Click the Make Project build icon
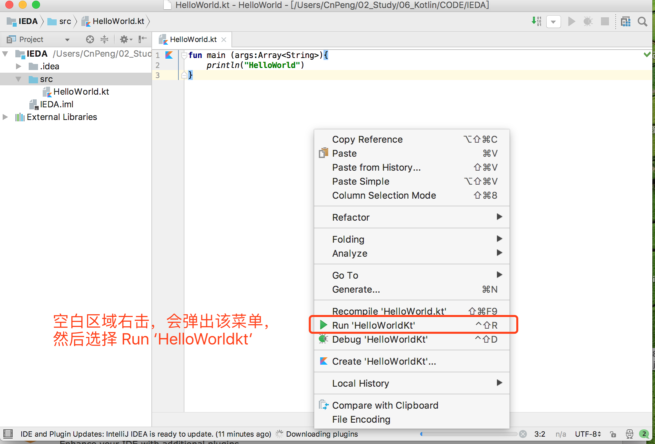The height and width of the screenshot is (444, 655). tap(536, 22)
